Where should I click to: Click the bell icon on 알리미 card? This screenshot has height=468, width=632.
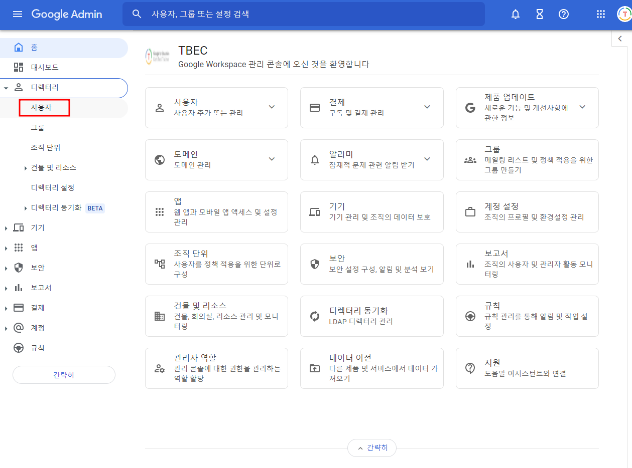pos(315,160)
